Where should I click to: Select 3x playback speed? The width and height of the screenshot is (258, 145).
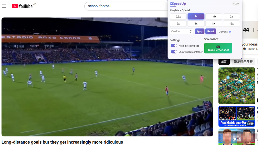178,24
